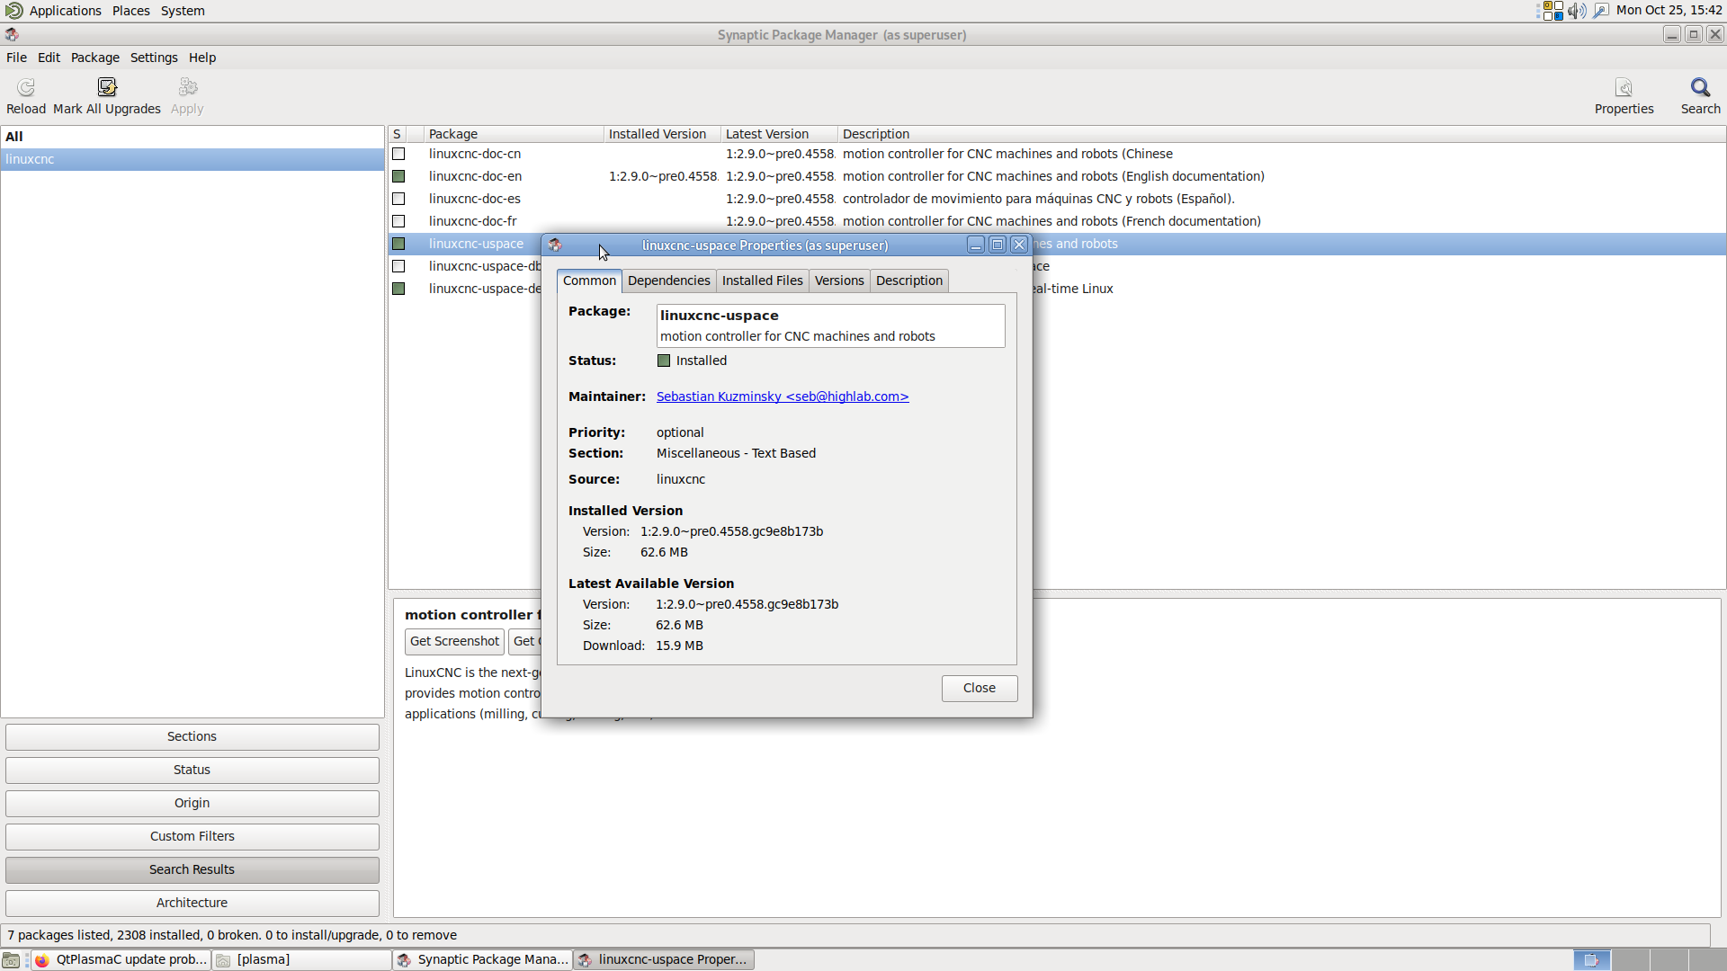Click the clock showing Mon Oct 25
This screenshot has height=971, width=1727.
[x=1669, y=11]
